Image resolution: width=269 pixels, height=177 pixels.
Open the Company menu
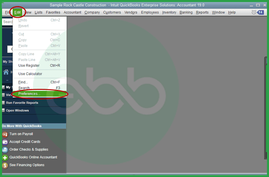pyautogui.click(x=92, y=12)
